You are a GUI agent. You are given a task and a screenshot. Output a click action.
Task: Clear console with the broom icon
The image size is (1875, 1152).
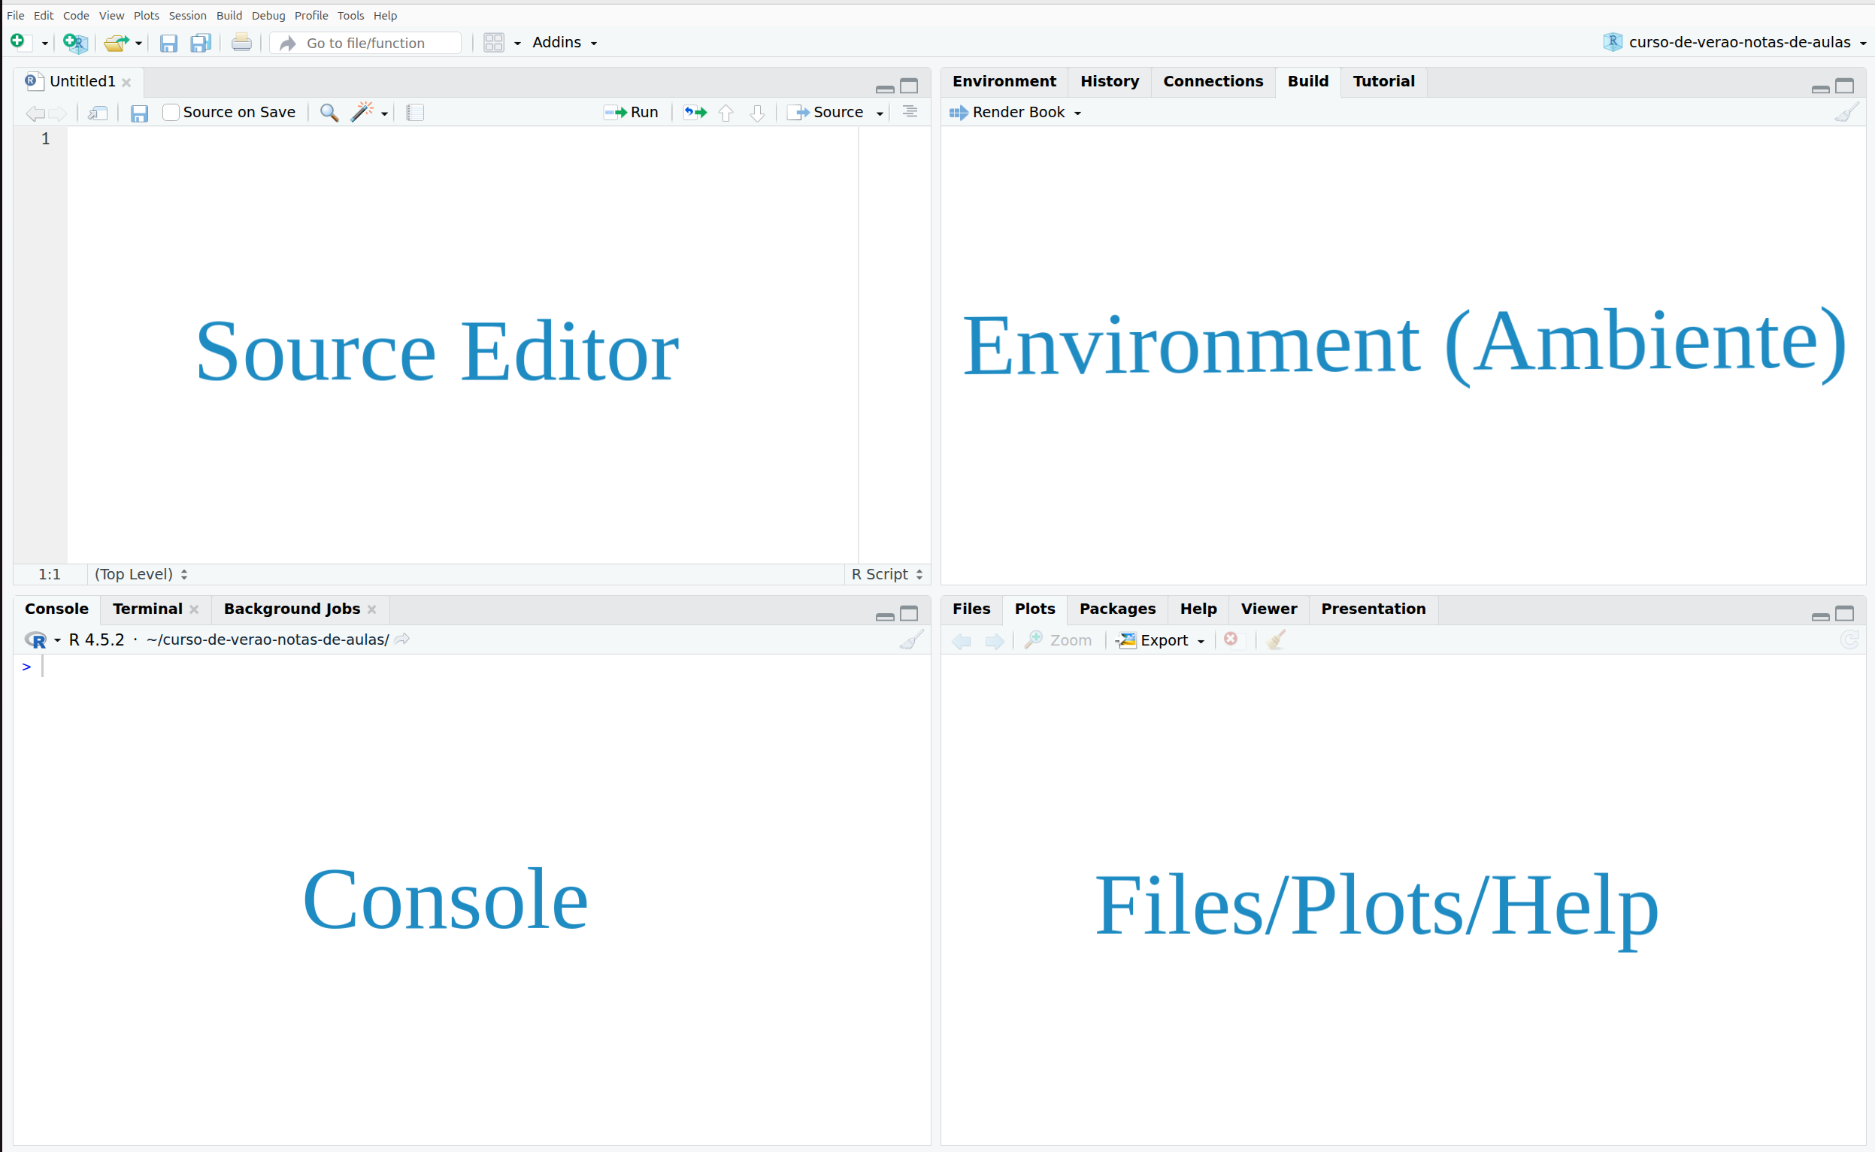pos(911,639)
